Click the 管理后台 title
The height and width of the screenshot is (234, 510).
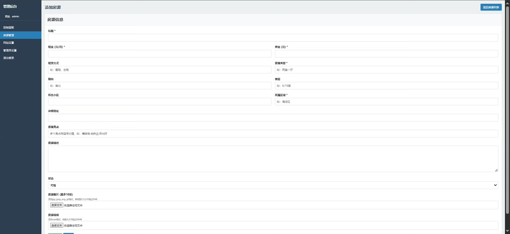10,6
